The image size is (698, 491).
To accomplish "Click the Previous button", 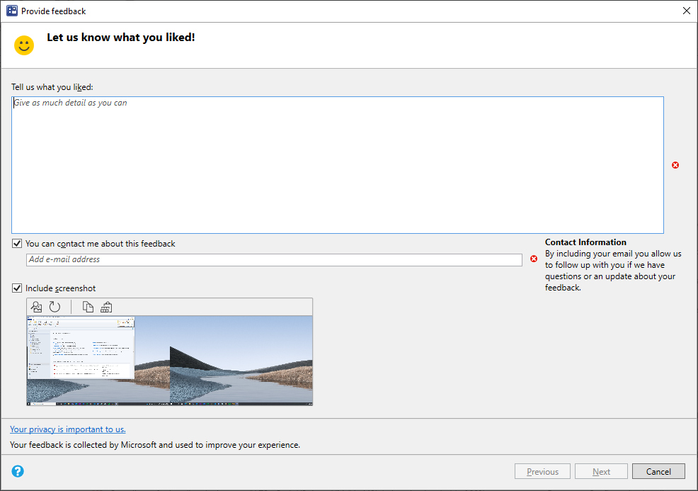I will (542, 470).
